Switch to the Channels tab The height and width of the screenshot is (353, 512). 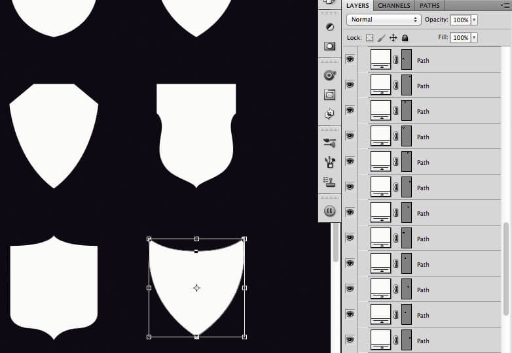point(393,6)
